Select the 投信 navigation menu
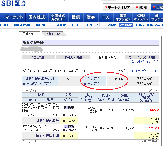 [76, 17]
